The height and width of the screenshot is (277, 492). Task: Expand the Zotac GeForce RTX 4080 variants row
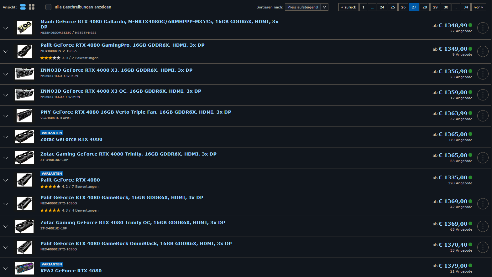tap(6, 137)
